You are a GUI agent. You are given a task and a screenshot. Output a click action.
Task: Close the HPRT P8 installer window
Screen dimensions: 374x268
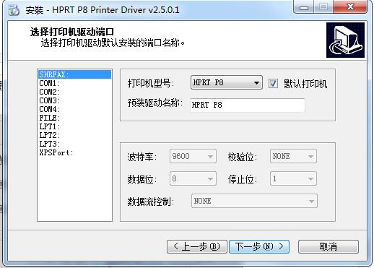350,7
